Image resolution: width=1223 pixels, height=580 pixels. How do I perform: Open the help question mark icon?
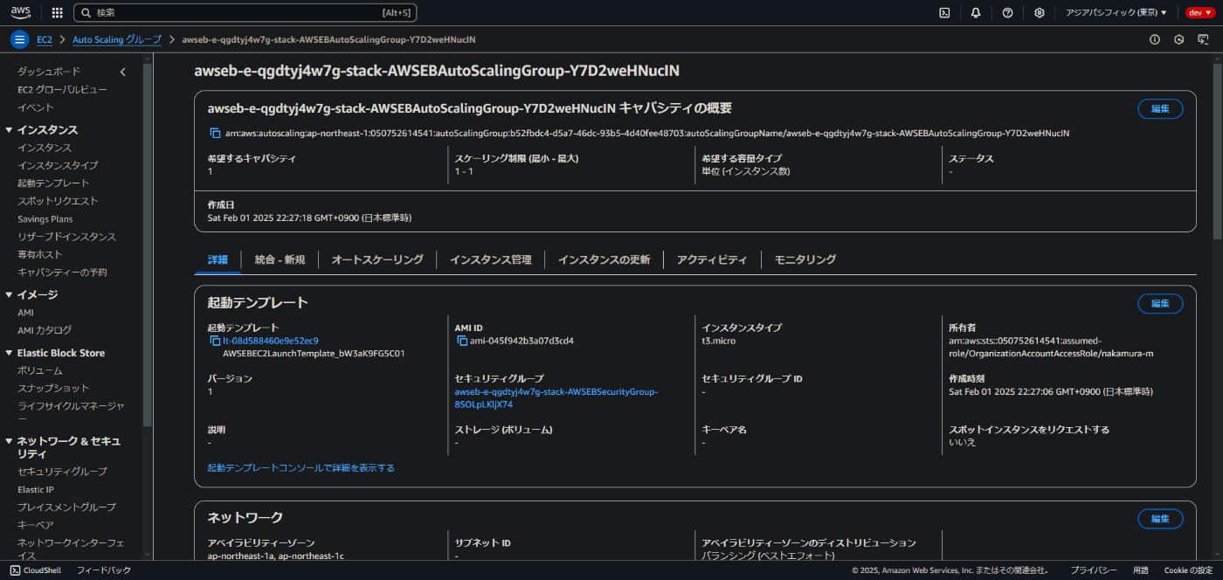click(x=1007, y=13)
